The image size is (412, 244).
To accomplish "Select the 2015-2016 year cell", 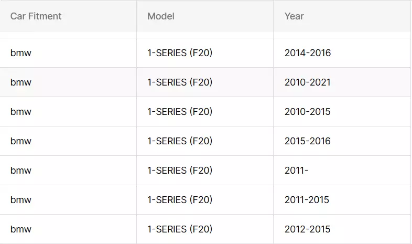I will click(307, 141).
